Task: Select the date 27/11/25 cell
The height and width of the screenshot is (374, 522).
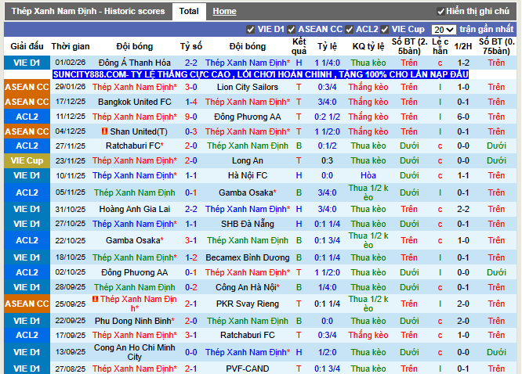Action: [71, 146]
